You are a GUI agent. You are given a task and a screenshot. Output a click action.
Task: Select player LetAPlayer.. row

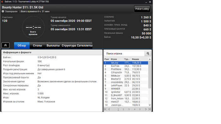tap(126, 86)
